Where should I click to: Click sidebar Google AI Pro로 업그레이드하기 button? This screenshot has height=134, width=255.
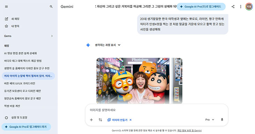tap(27, 127)
